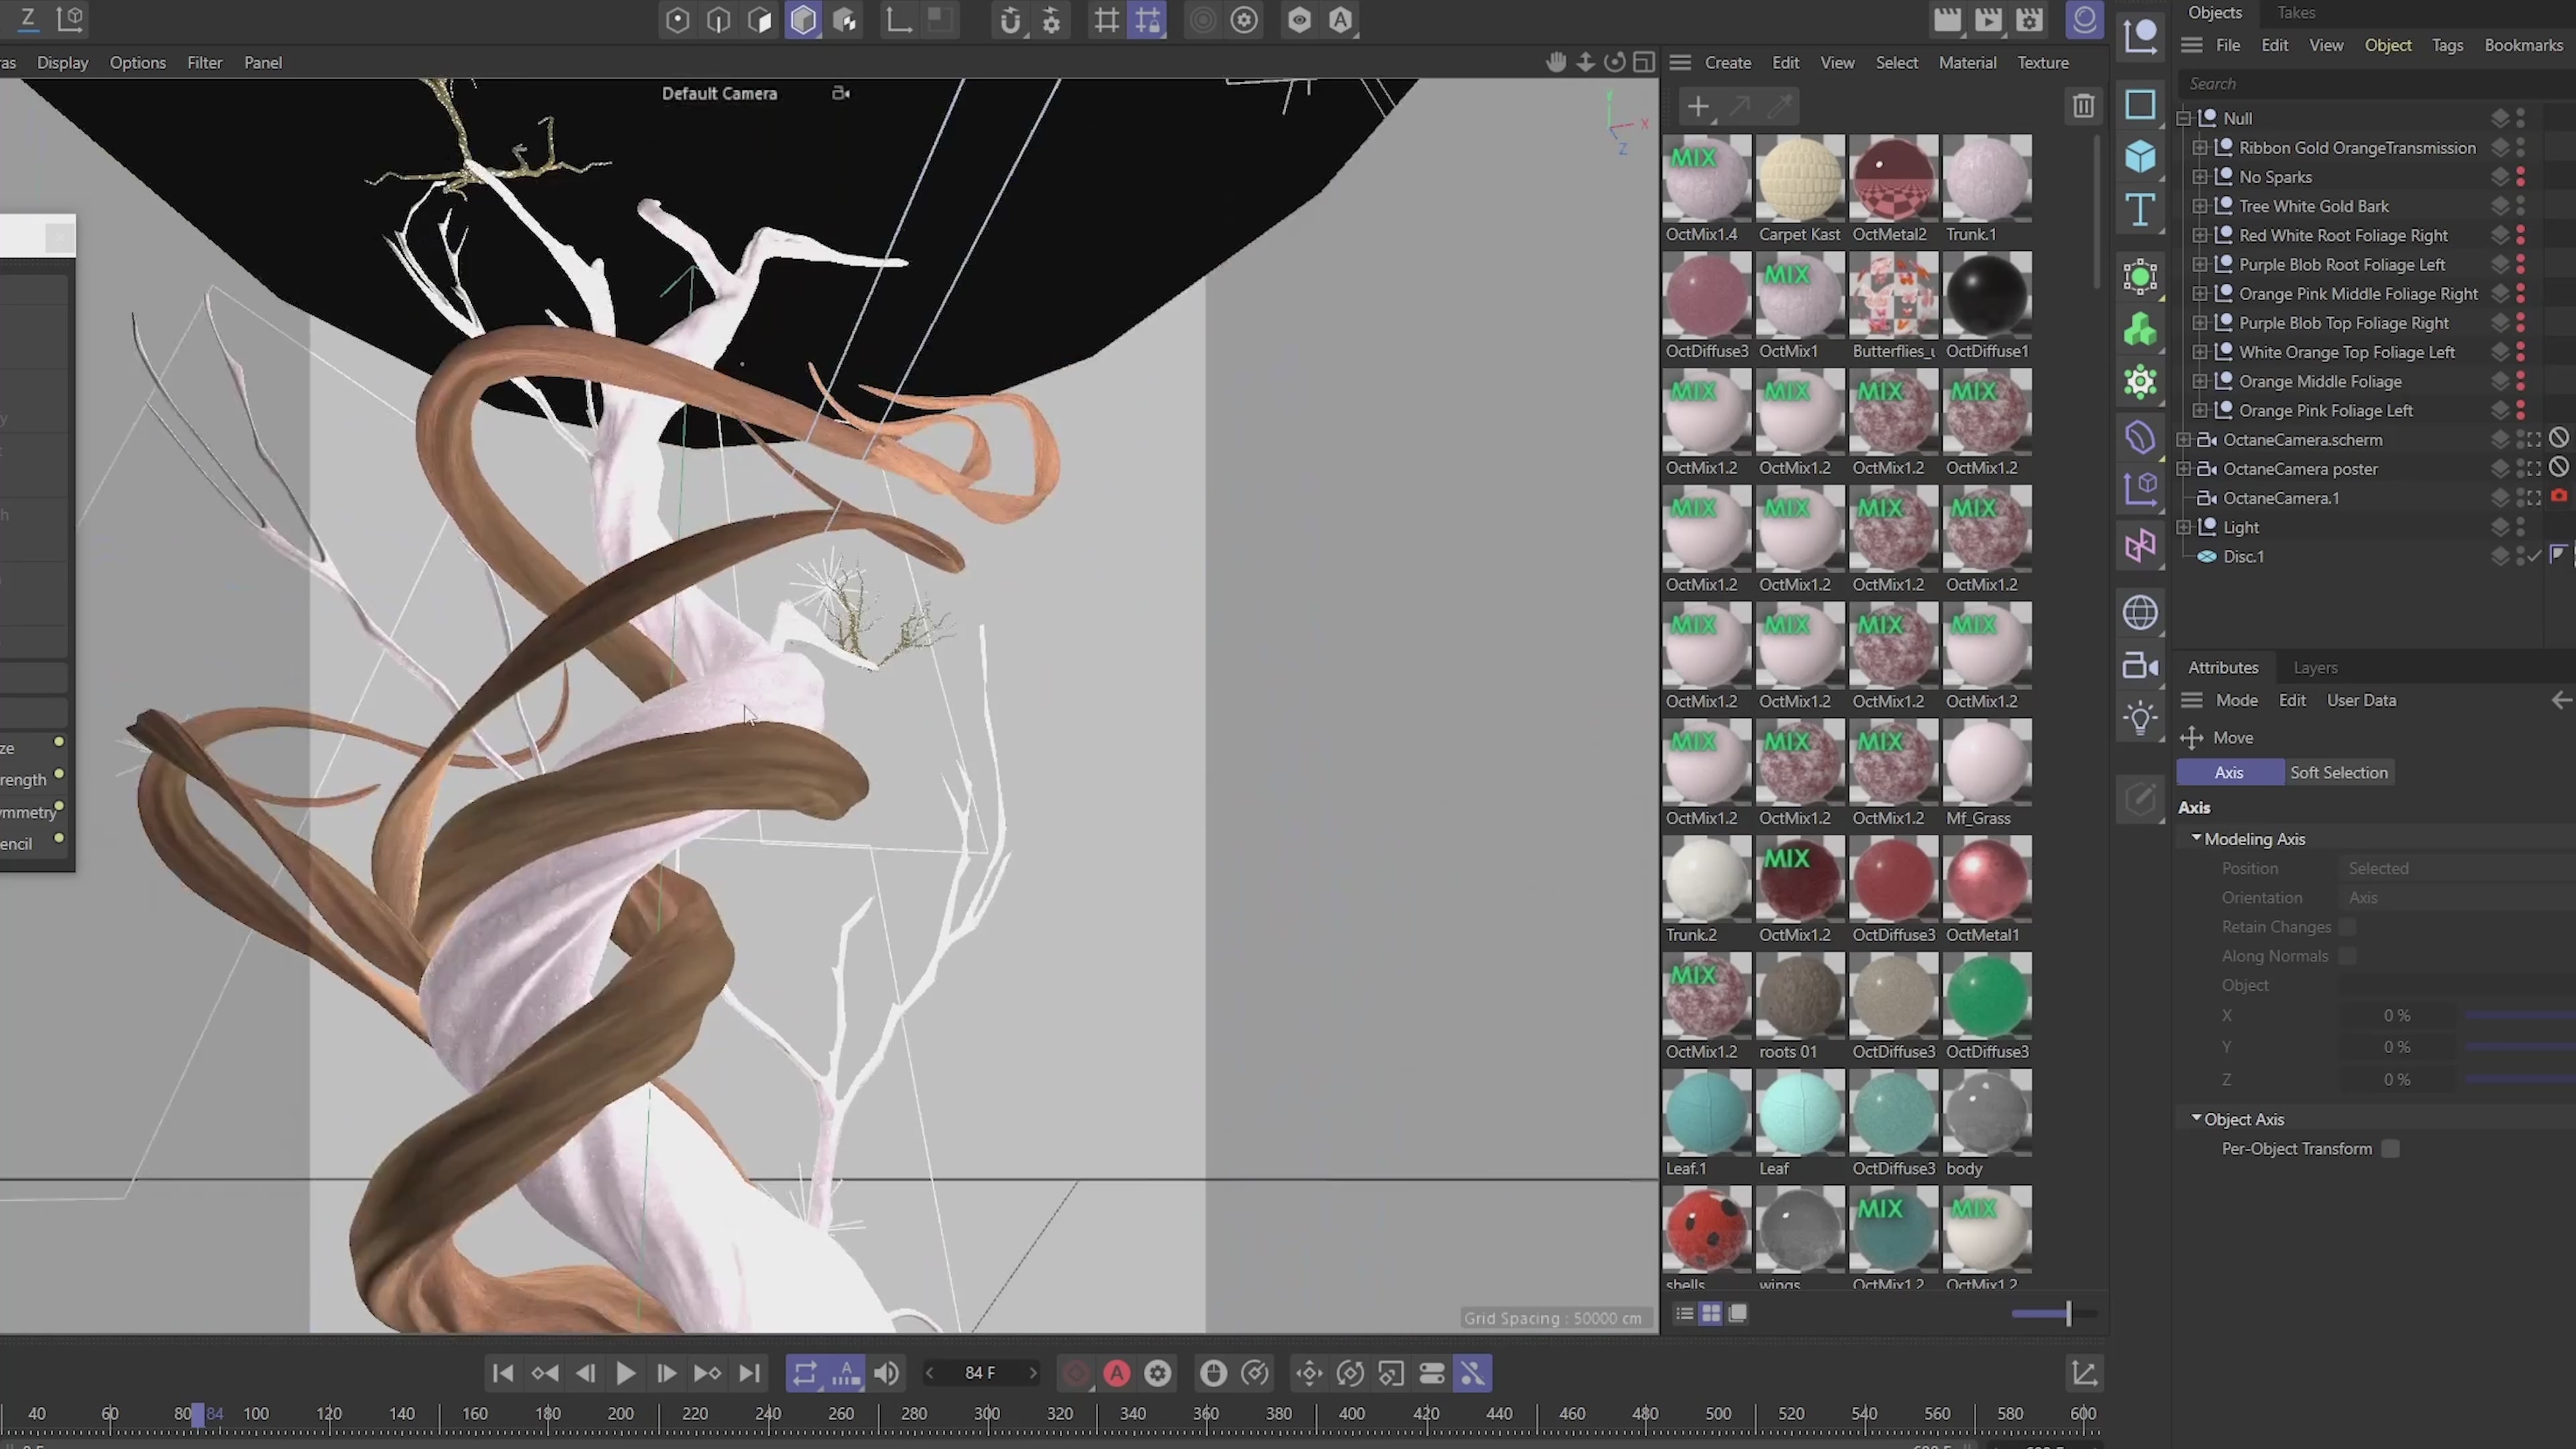Click the globe environment icon
Image resolution: width=2576 pixels, height=1449 pixels.
tap(2140, 613)
